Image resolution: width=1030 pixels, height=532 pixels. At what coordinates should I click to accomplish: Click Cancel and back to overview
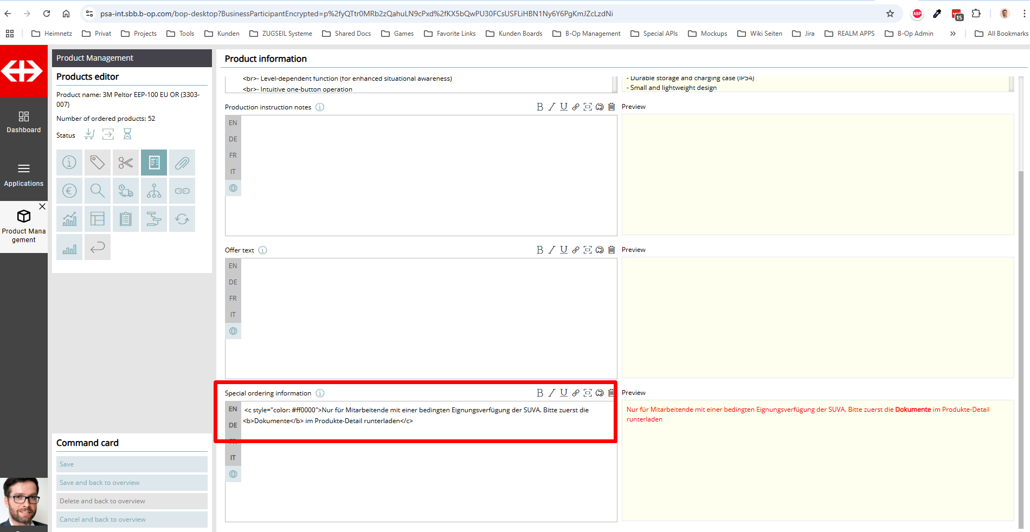[x=132, y=520]
